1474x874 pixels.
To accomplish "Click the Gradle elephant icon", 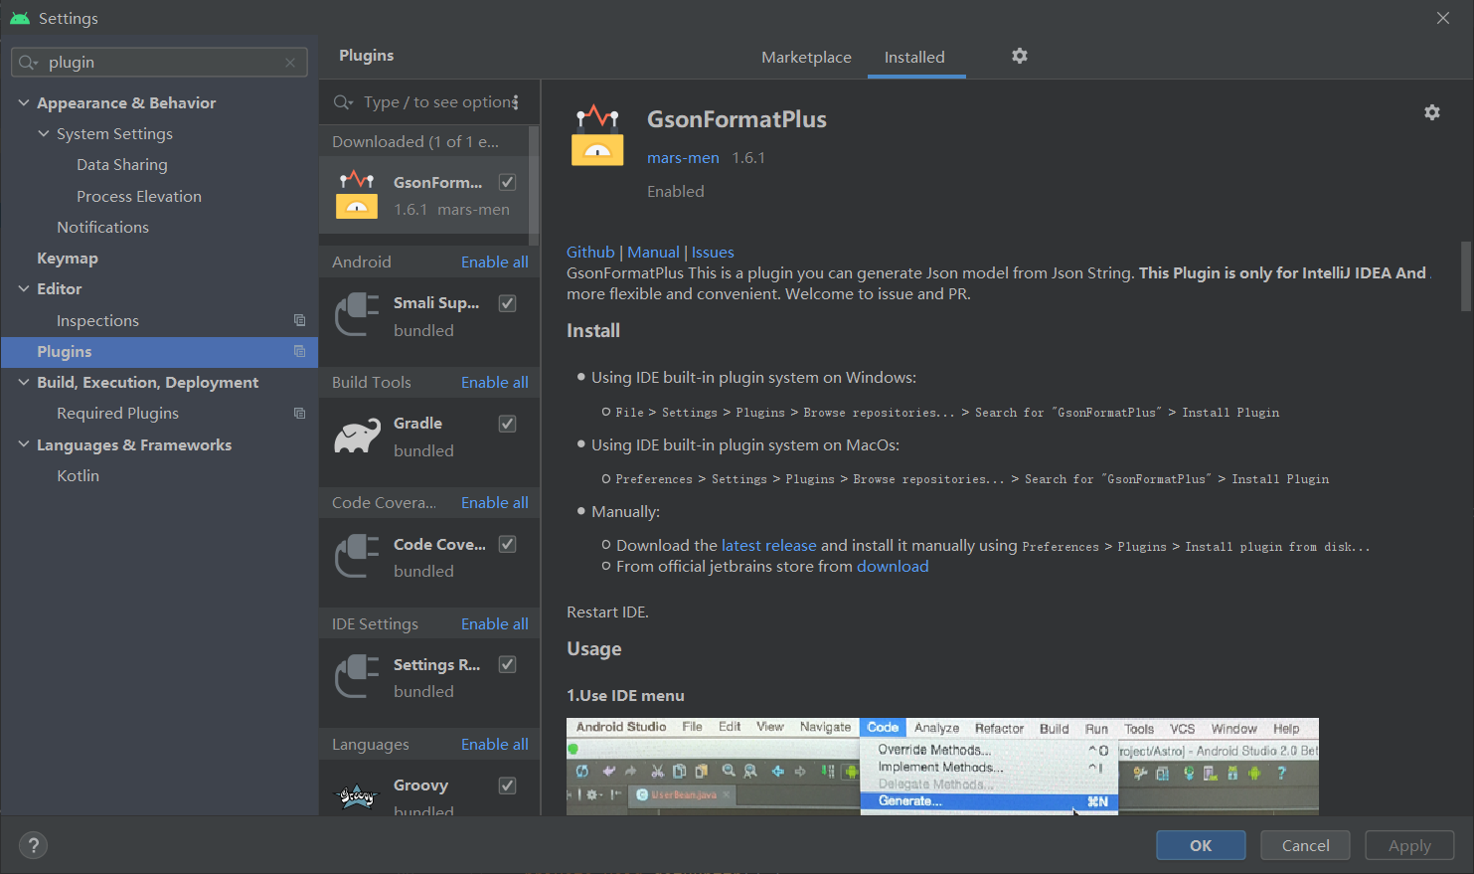I will (357, 436).
